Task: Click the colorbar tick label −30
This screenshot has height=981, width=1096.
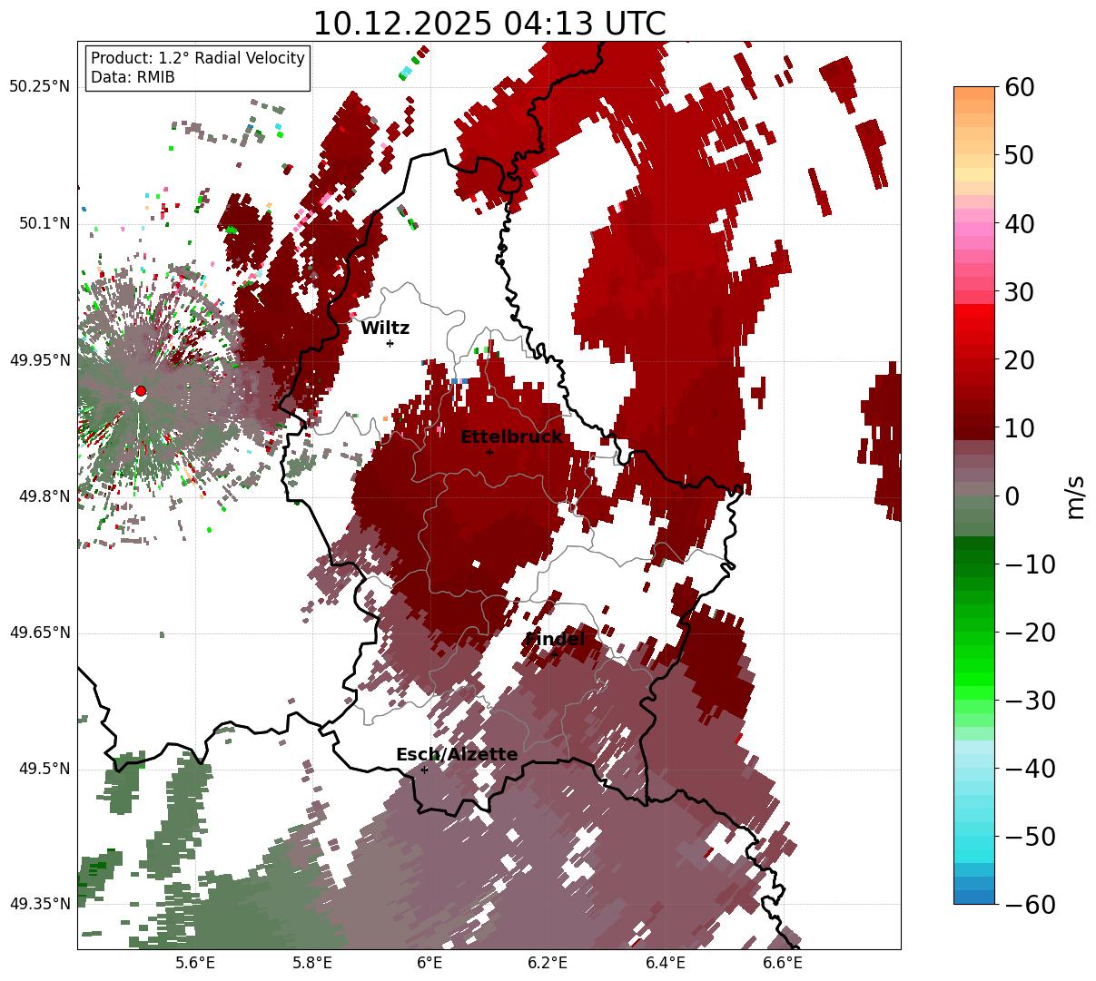Action: [1030, 701]
